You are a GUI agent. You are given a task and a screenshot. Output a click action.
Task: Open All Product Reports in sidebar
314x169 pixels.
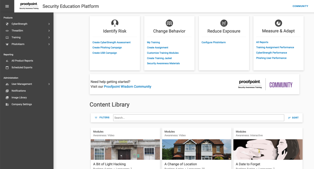pyautogui.click(x=22, y=61)
